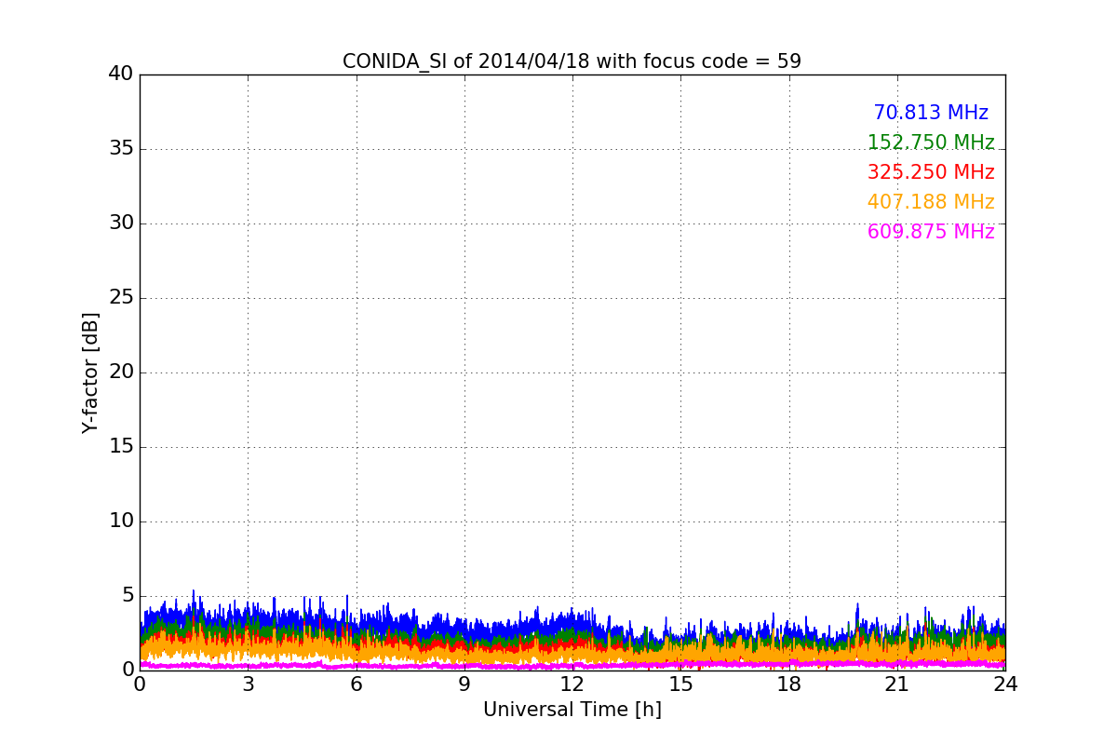Click the x-axis tick value 12
The image size is (1117, 745).
(572, 684)
